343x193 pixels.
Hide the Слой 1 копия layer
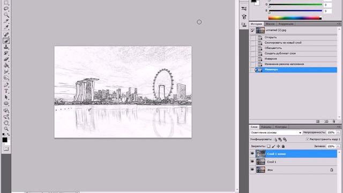click(x=252, y=154)
